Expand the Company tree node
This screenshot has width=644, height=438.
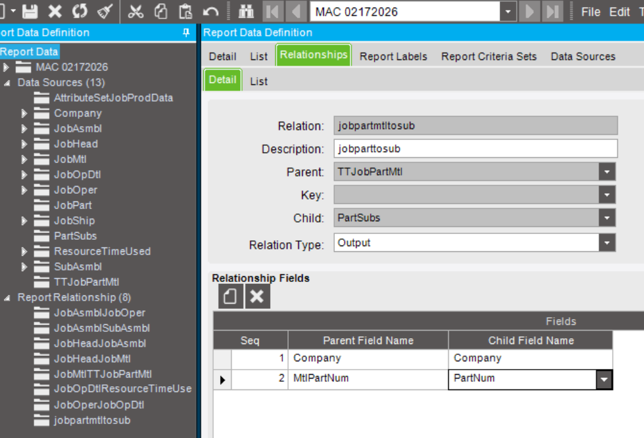tap(24, 113)
